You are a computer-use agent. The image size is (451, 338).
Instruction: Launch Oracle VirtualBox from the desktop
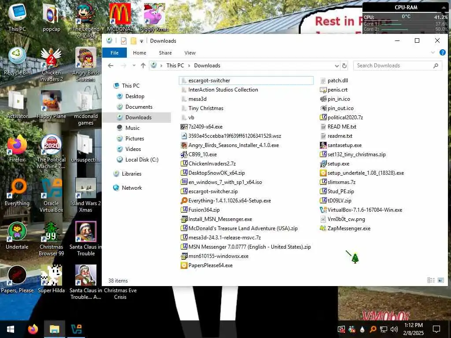51,195
